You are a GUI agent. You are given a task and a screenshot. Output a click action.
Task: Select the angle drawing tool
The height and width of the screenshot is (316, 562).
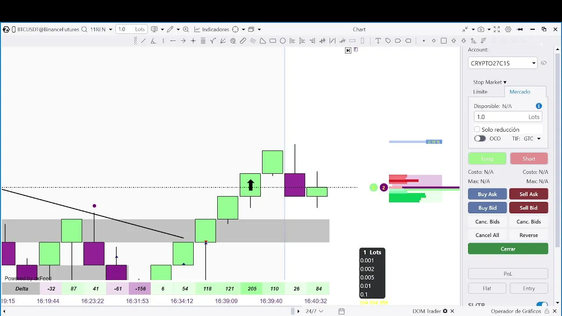click(x=153, y=41)
